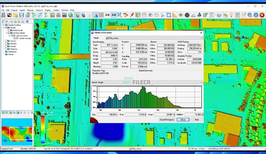Click the film strip icon below layer tree

point(14,113)
